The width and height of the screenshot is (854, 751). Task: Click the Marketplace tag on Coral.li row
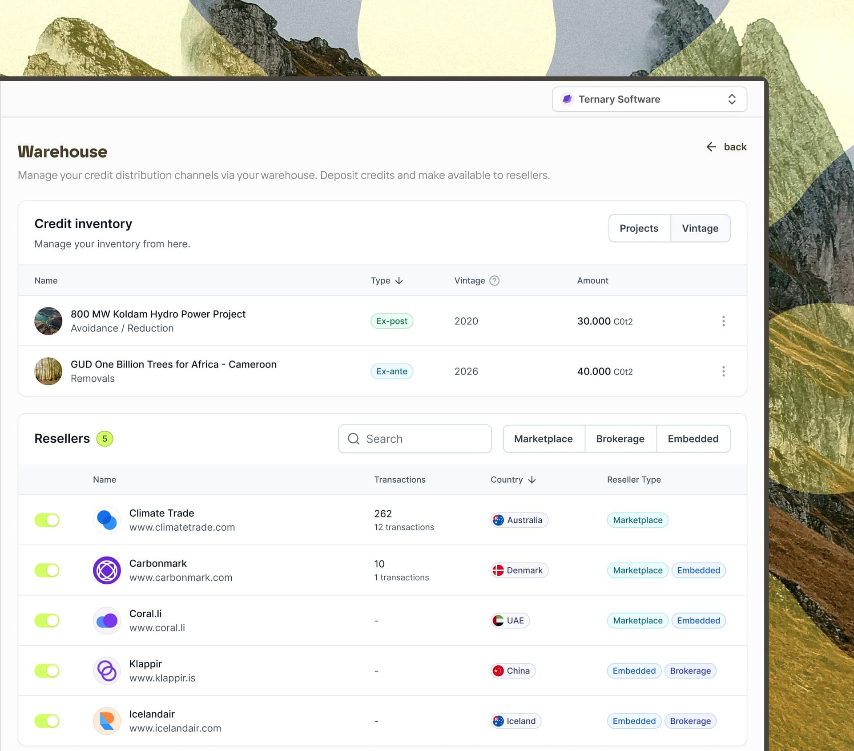click(x=637, y=620)
